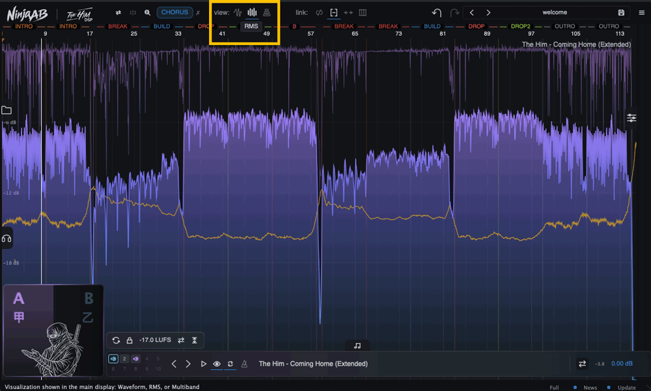Screen dimensions: 651x391
Task: Undo the last action
Action: click(436, 12)
